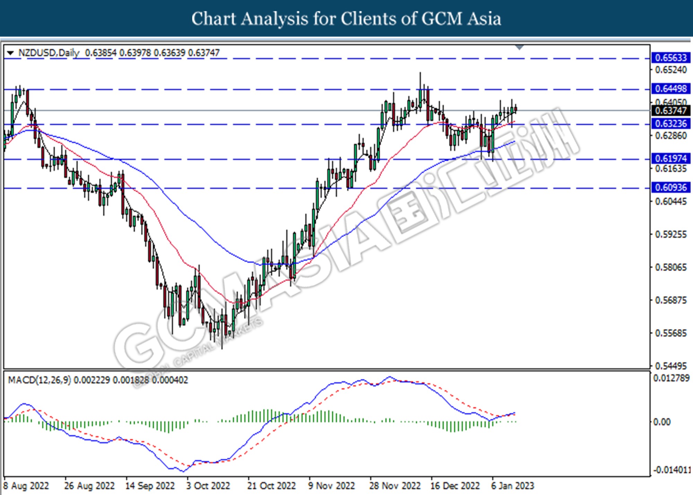The height and width of the screenshot is (495, 693).
Task: Click the 0.62860 price scale value
Action: [671, 136]
